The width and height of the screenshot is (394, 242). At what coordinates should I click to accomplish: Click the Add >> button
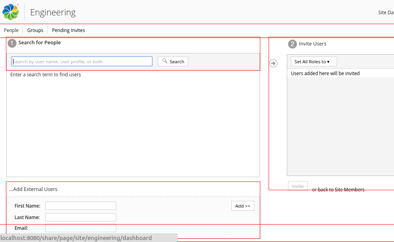242,206
